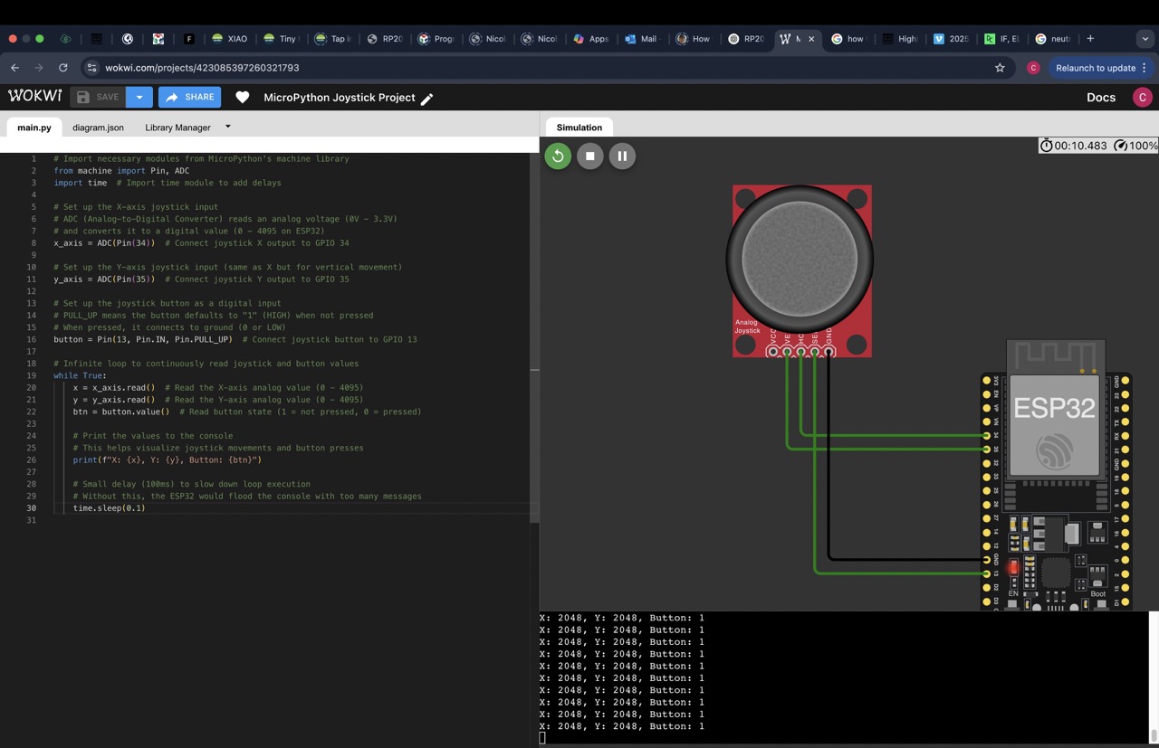Edit project title with the pencil icon
1159x748 pixels.
point(427,98)
